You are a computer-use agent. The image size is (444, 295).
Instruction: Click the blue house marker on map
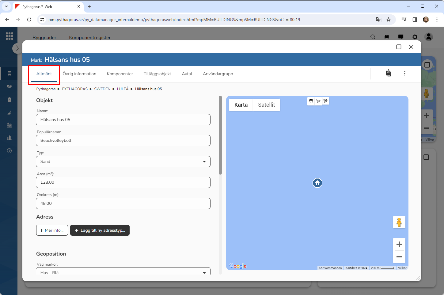(x=317, y=183)
